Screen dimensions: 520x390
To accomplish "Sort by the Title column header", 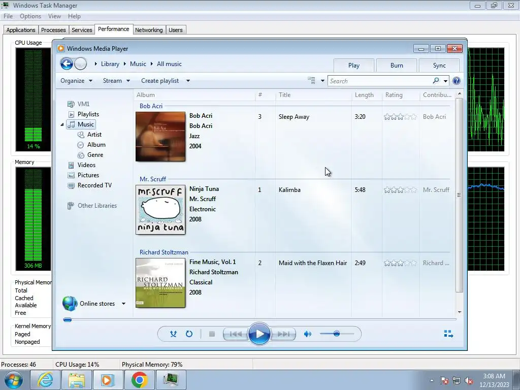I will pyautogui.click(x=313, y=95).
